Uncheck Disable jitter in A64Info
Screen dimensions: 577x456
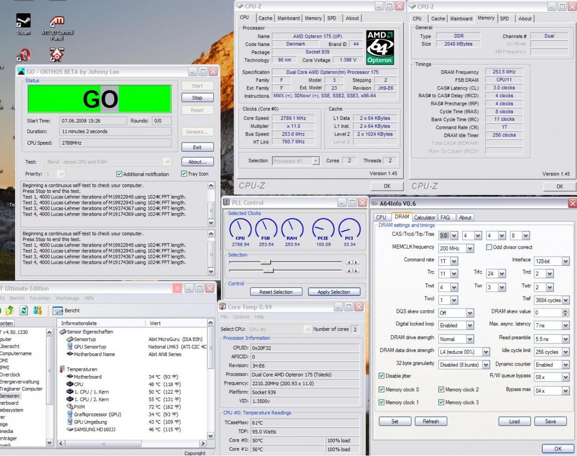pyautogui.click(x=381, y=376)
